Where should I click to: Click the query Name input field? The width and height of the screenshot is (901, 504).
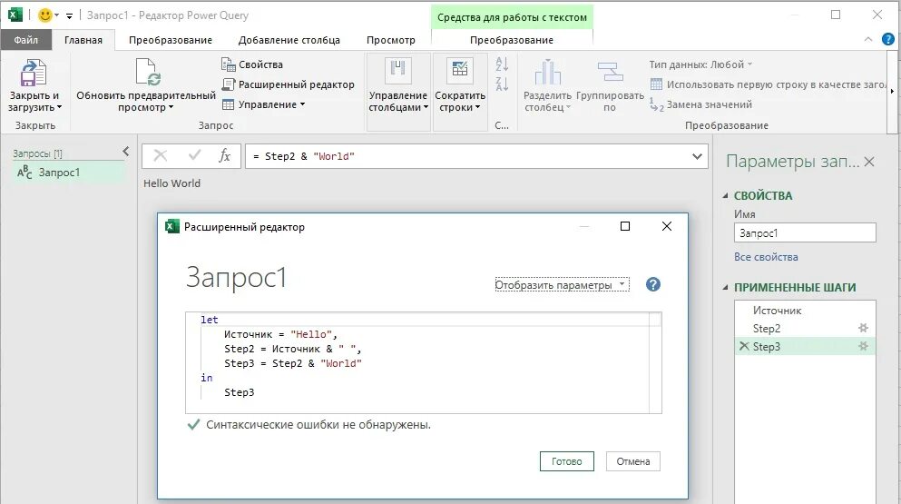click(x=805, y=233)
